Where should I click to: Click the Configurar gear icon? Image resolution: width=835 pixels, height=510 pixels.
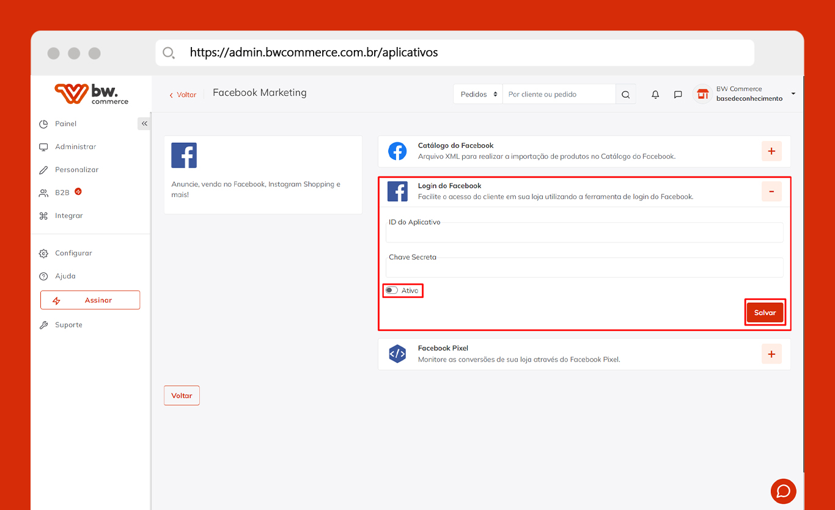(43, 253)
